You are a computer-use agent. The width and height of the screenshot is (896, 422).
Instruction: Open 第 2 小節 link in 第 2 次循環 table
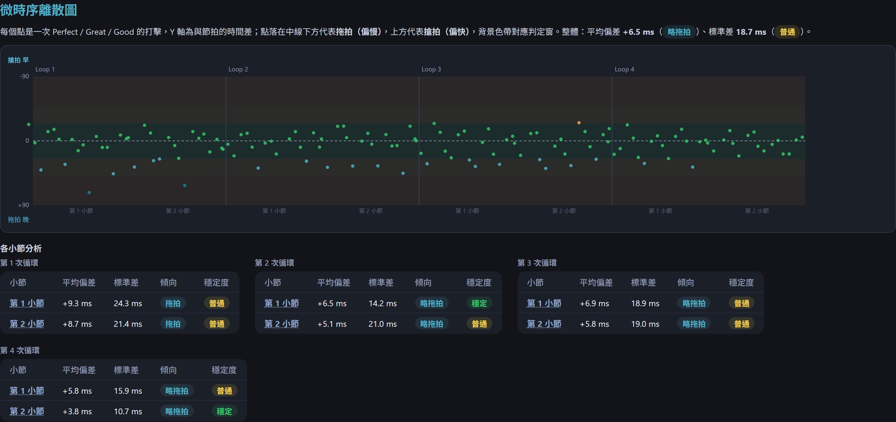pyautogui.click(x=281, y=324)
